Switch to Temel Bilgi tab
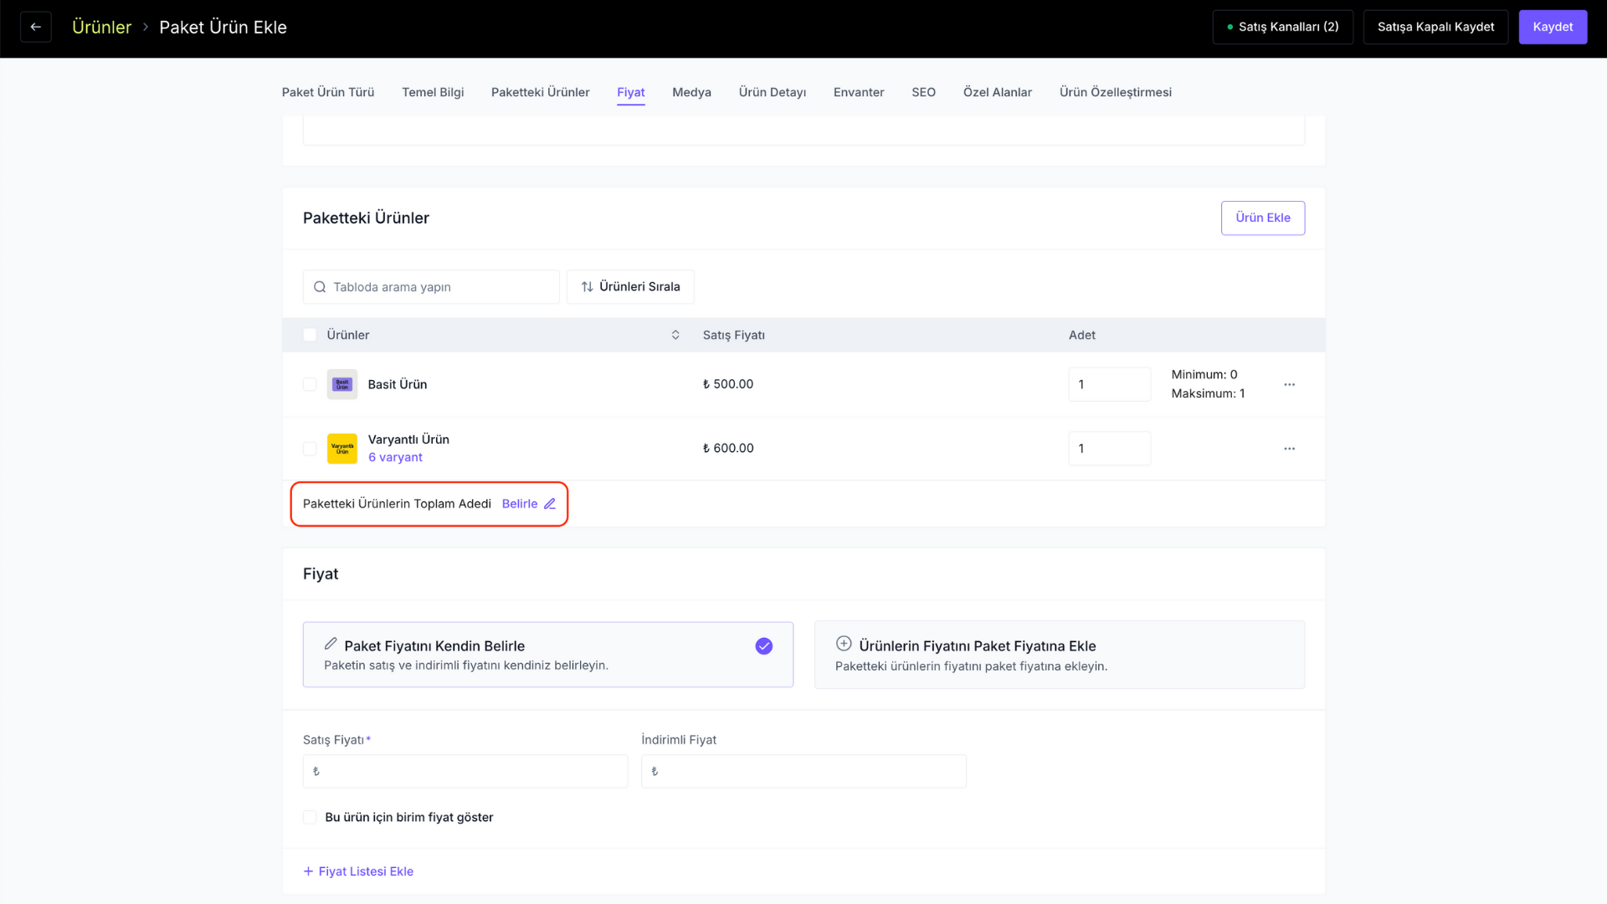Screen dimensions: 1607x904 click(x=433, y=92)
